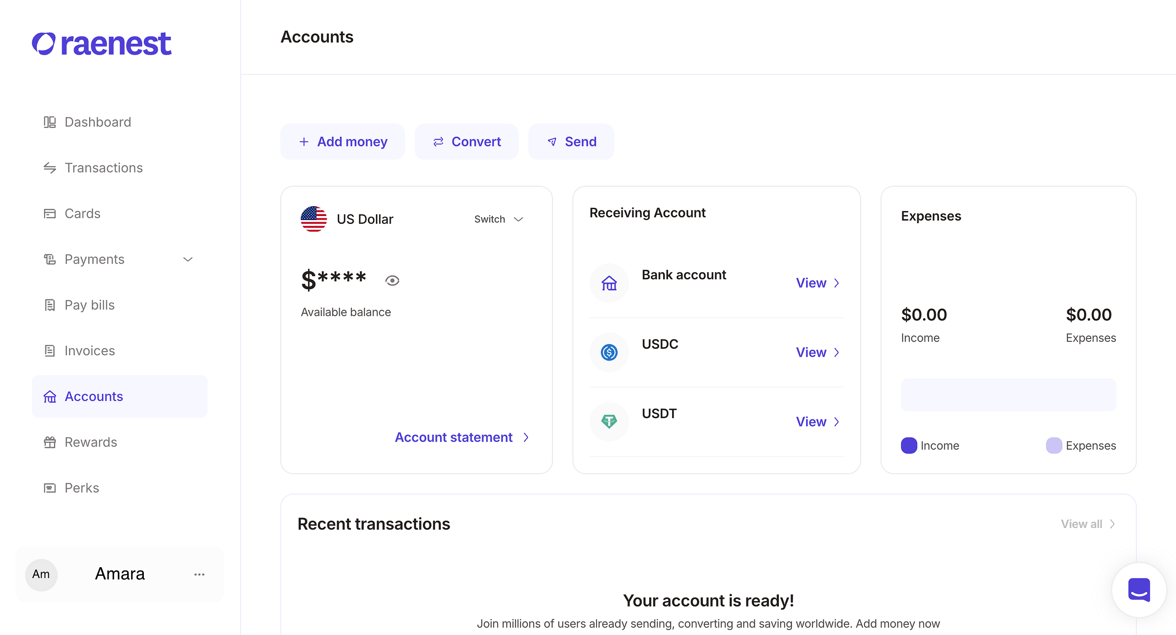The height and width of the screenshot is (635, 1176).
Task: Click the Invoices document icon
Action: pos(50,351)
